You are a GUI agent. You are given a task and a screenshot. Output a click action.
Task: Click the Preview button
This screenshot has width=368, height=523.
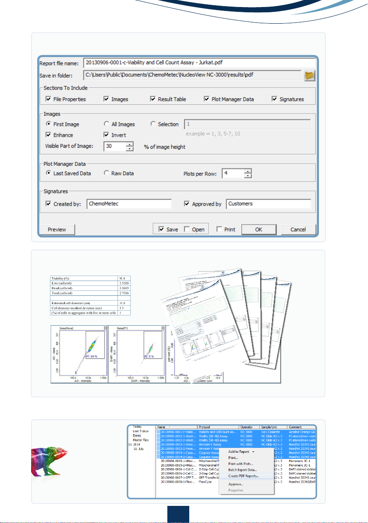pos(57,229)
